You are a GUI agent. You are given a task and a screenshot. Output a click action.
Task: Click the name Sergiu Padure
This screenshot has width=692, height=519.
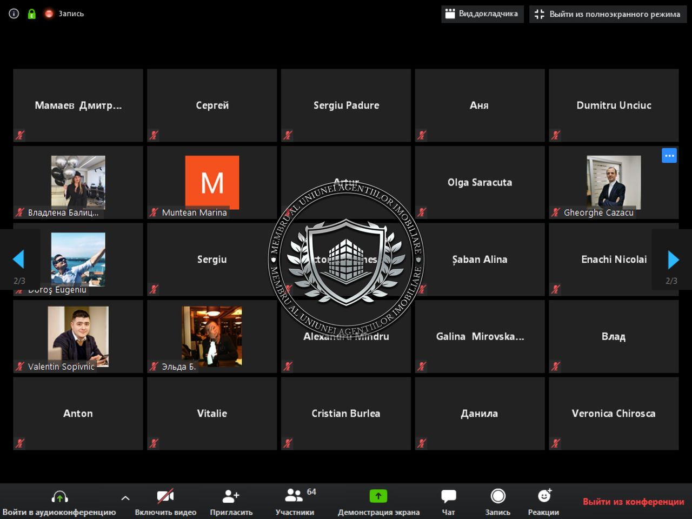click(x=346, y=105)
